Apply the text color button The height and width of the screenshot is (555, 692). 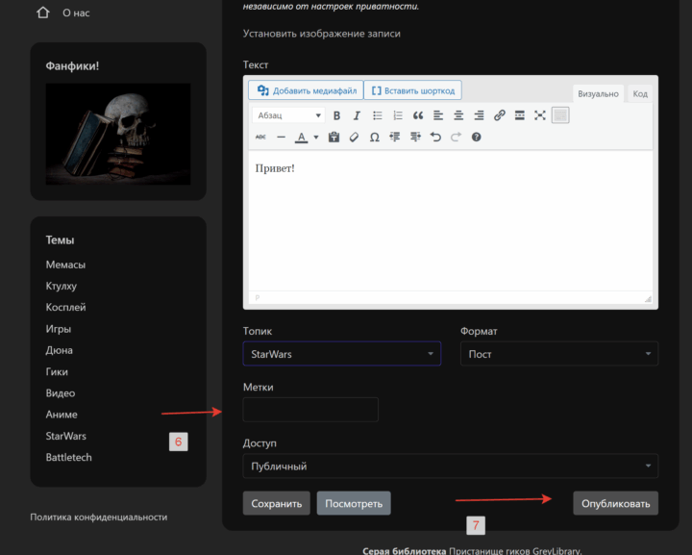(x=302, y=138)
